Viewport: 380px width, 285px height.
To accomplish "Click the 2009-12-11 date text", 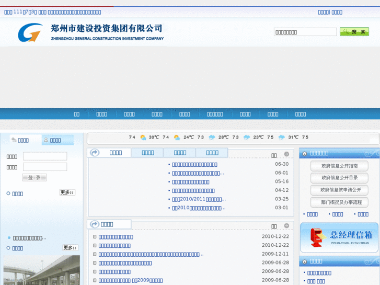I will click(x=275, y=254).
